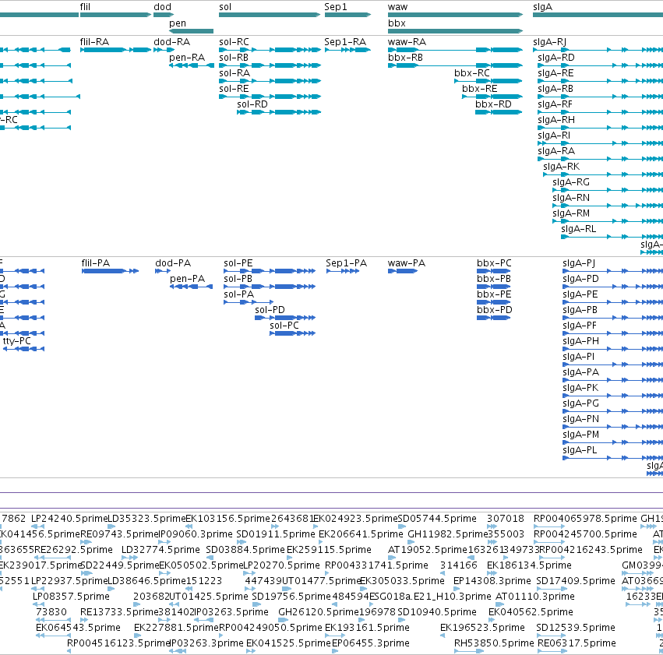Screen dimensions: 663x655
Task: Click the waw gene bar
Action: 456,15
